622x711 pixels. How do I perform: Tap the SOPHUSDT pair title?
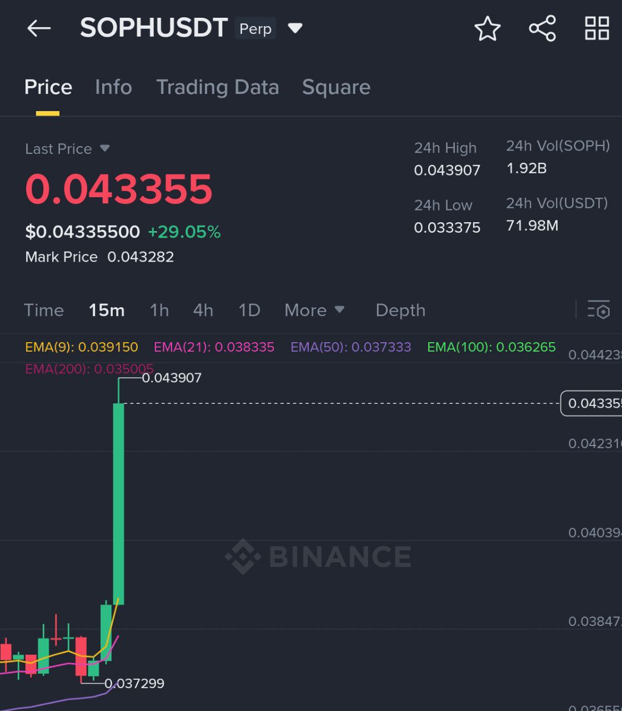click(x=154, y=28)
